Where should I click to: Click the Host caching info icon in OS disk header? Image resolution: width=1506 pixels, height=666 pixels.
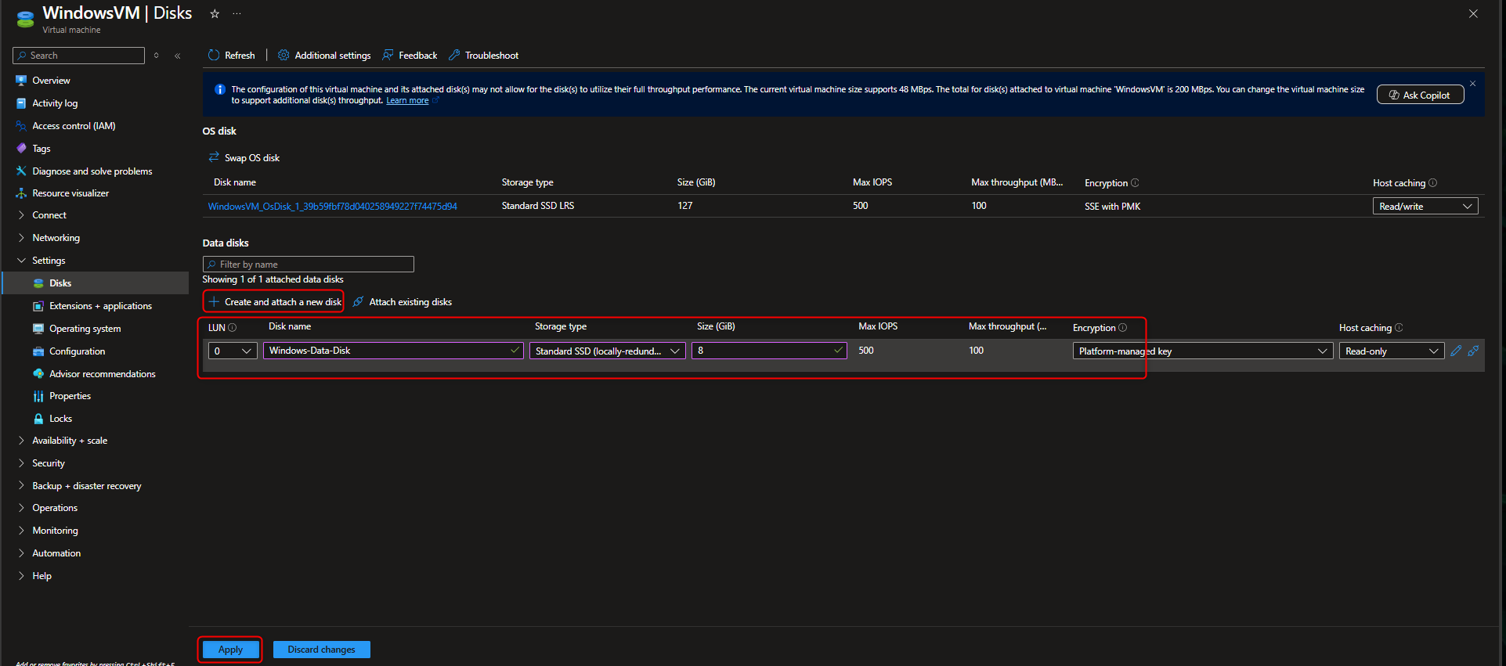(x=1432, y=182)
